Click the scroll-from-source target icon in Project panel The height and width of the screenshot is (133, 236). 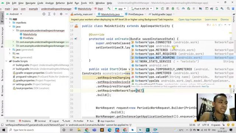[x=44, y=14]
